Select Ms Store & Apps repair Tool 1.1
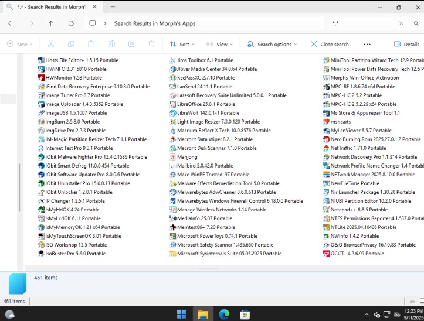424x321 pixels. [361, 113]
